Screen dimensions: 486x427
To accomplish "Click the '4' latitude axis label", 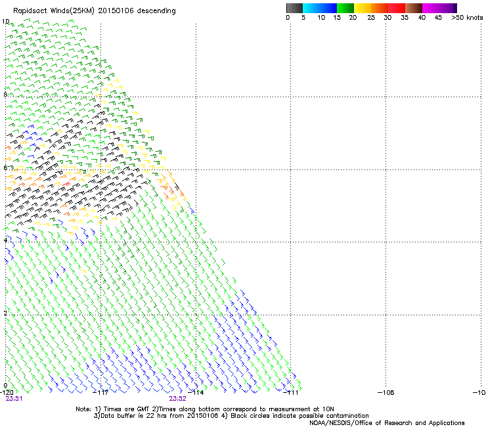I will pyautogui.click(x=5, y=240).
